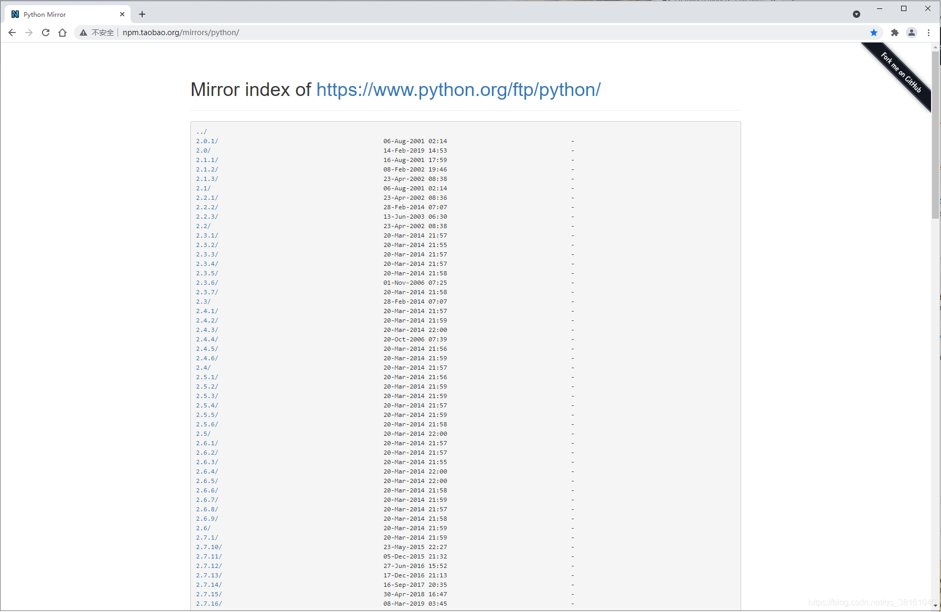Open the 2.6/ directory
Screen dimensions: 941x612
tap(204, 528)
